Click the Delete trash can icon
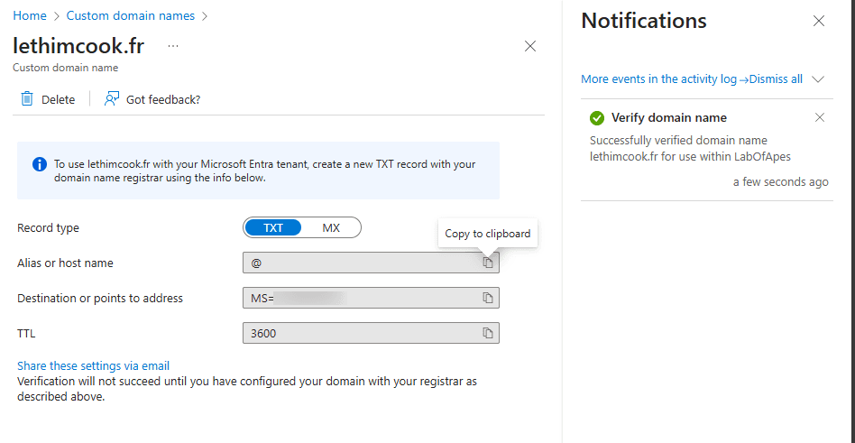The width and height of the screenshot is (855, 443). pos(27,99)
